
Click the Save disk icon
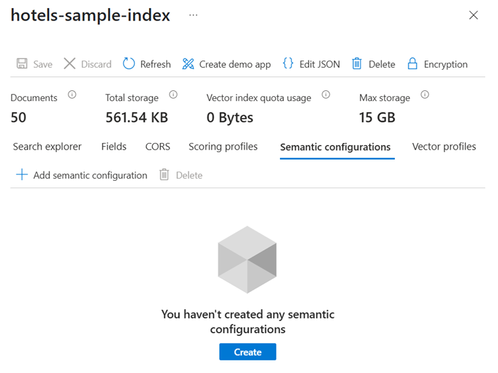22,64
